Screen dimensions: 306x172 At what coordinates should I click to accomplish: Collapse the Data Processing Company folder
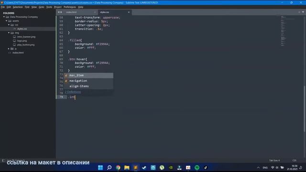coord(4,17)
